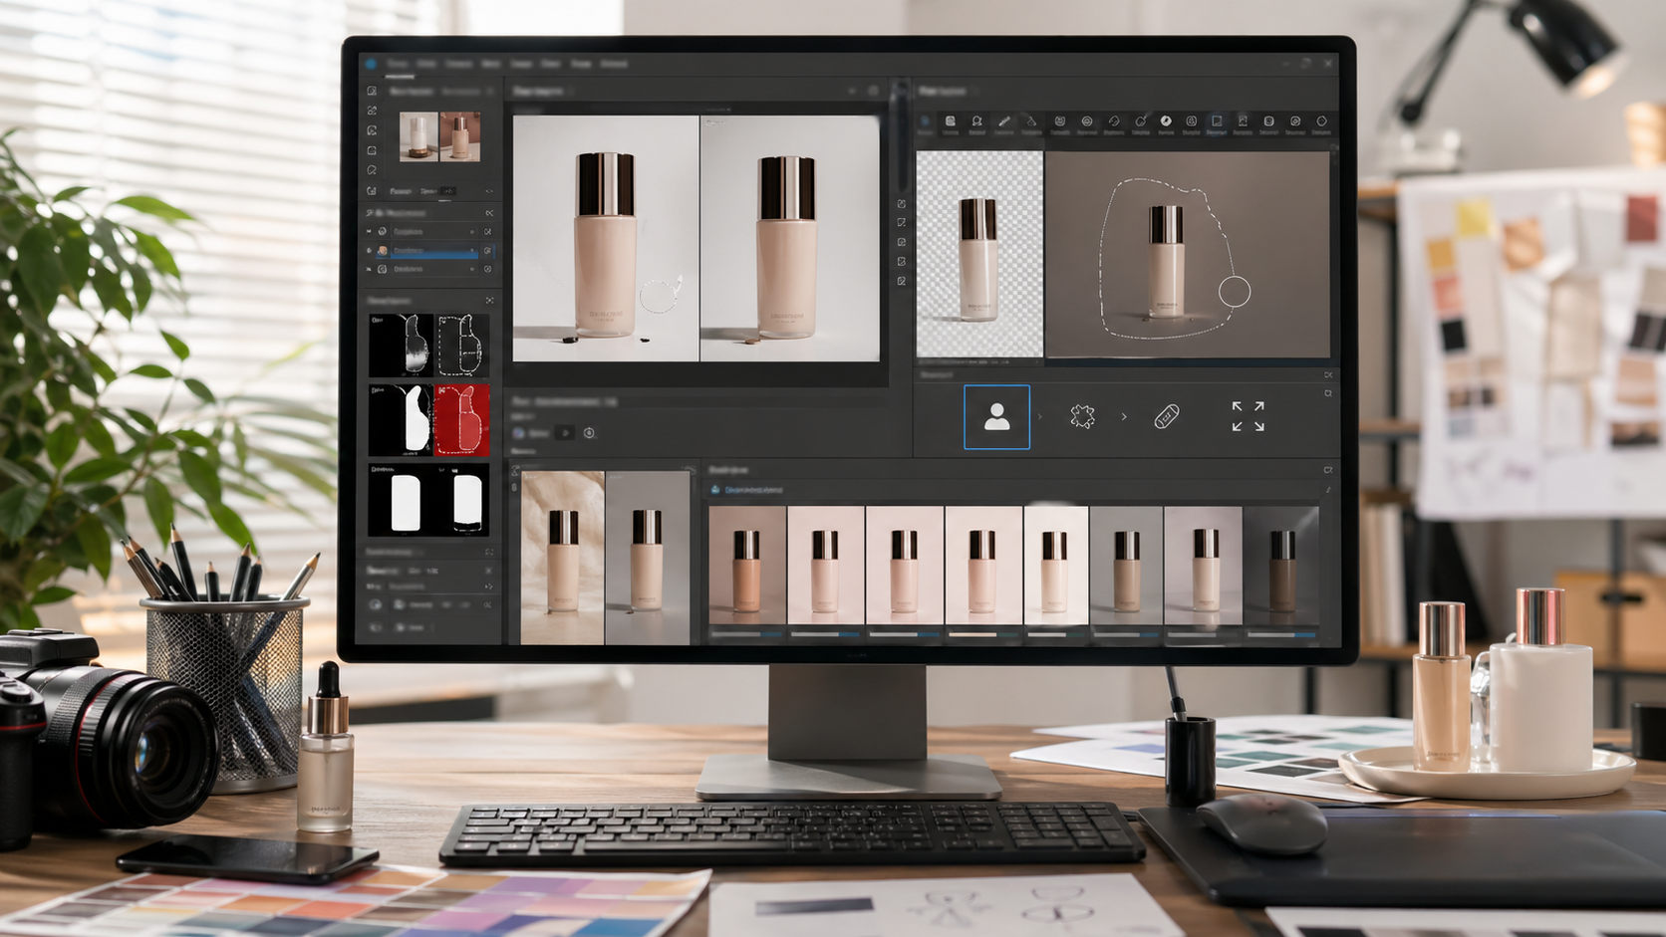This screenshot has height=937, width=1666.
Task: Toggle visibility of the highlighted blue layer
Action: click(368, 250)
